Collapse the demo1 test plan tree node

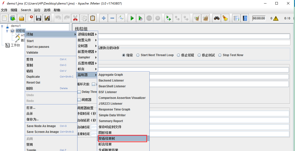2,26
